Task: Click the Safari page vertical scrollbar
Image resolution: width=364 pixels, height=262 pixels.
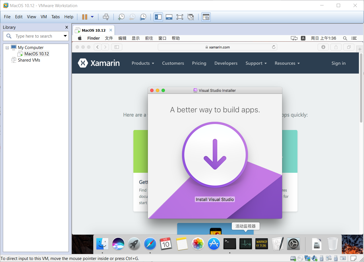Action: (361, 88)
